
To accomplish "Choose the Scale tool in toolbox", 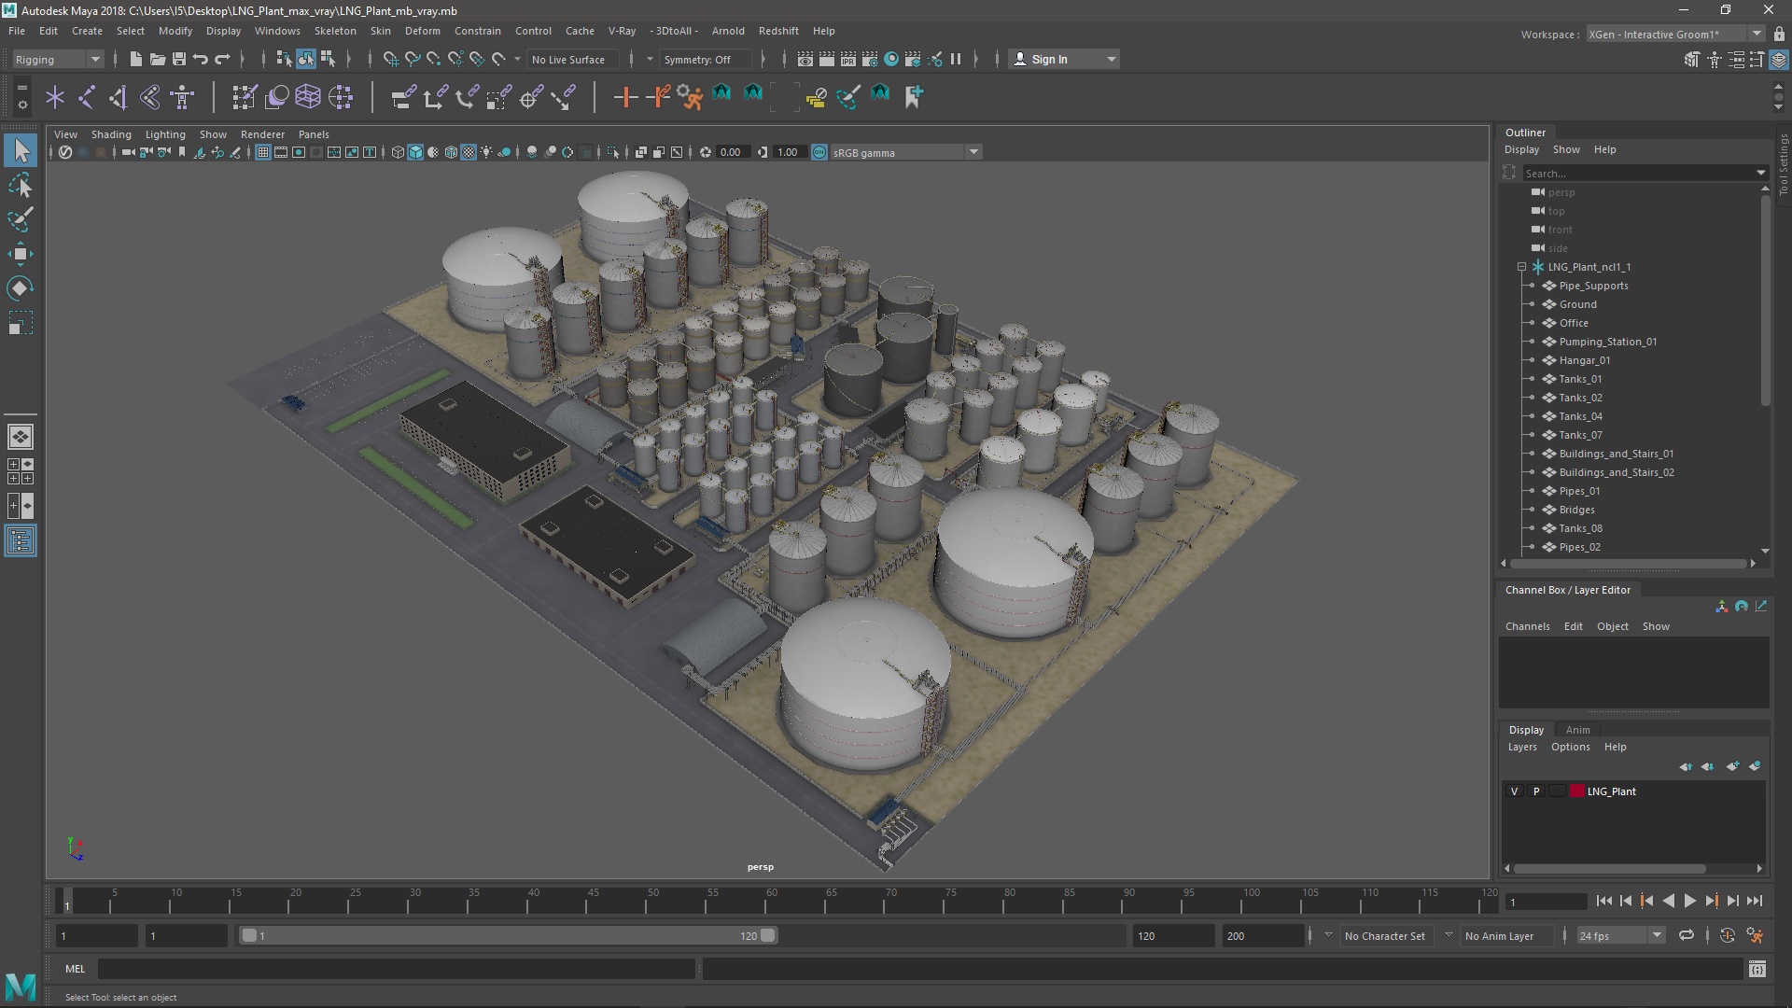I will 21,323.
